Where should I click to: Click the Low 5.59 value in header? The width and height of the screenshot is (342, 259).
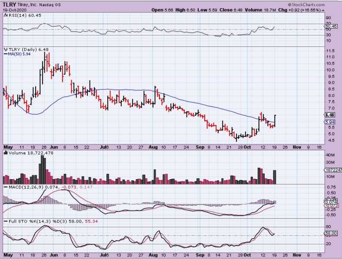pyautogui.click(x=207, y=10)
